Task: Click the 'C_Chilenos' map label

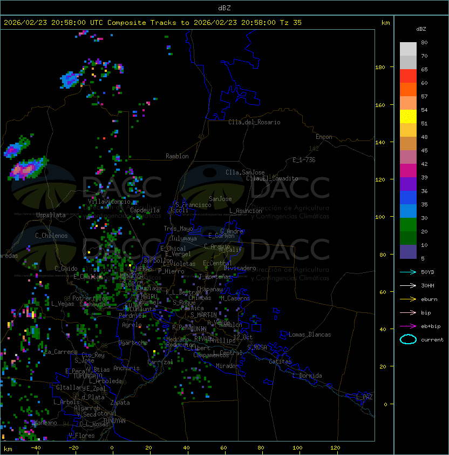Action: click(51, 236)
